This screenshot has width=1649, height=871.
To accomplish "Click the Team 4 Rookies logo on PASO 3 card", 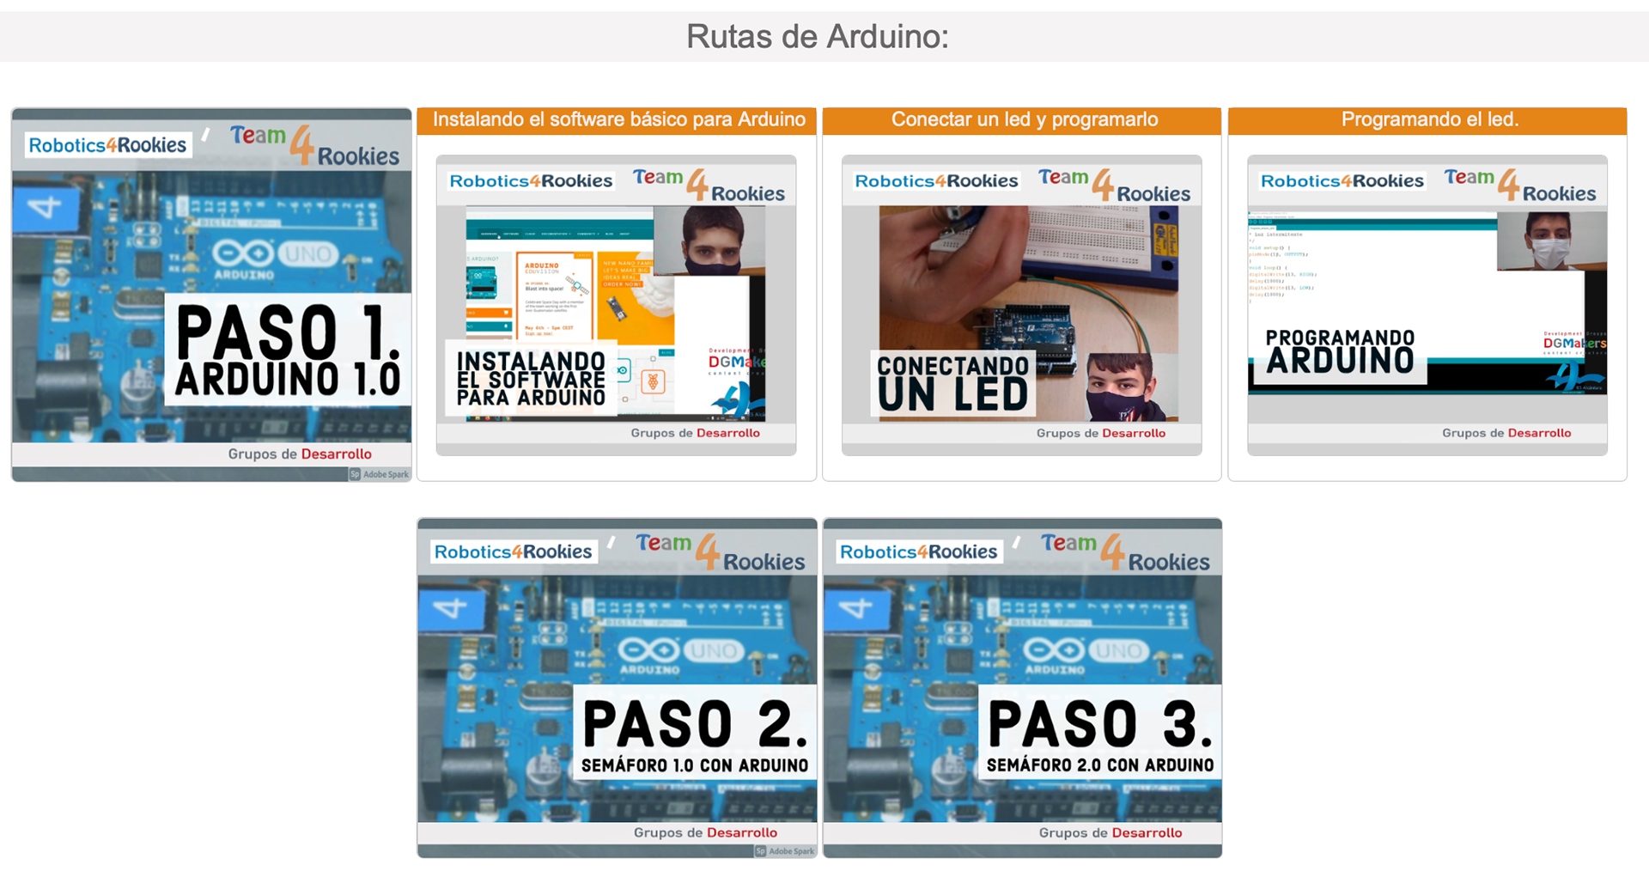I will coord(1125,552).
